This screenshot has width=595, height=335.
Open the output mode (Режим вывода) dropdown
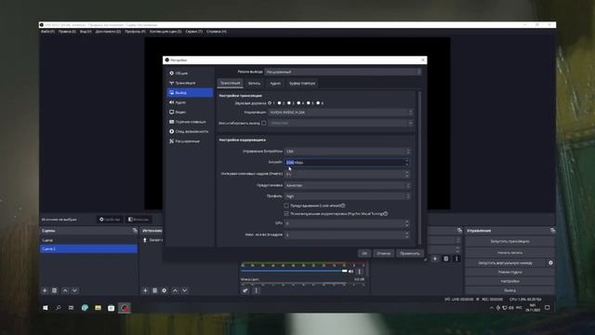click(x=343, y=72)
